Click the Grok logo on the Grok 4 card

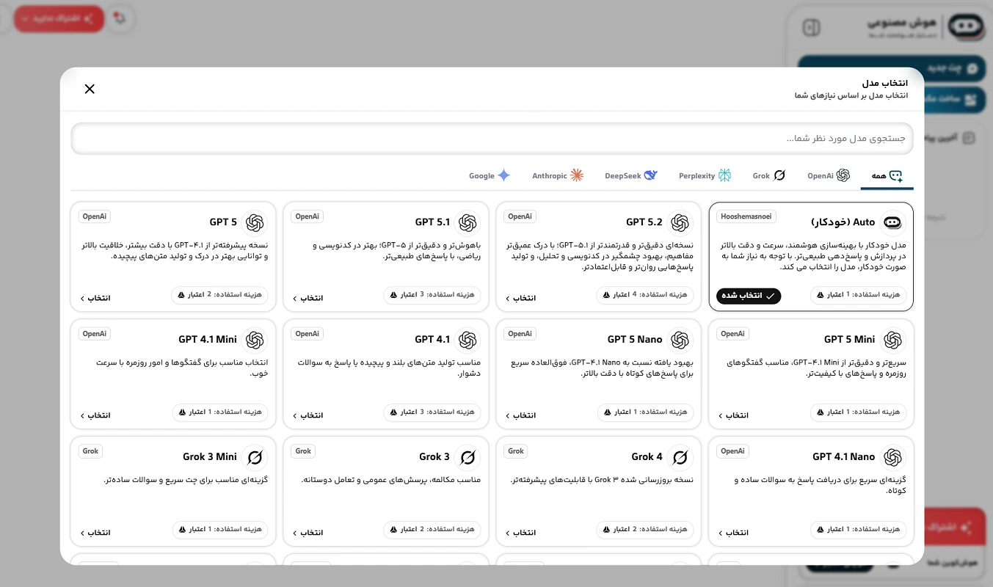pos(680,457)
